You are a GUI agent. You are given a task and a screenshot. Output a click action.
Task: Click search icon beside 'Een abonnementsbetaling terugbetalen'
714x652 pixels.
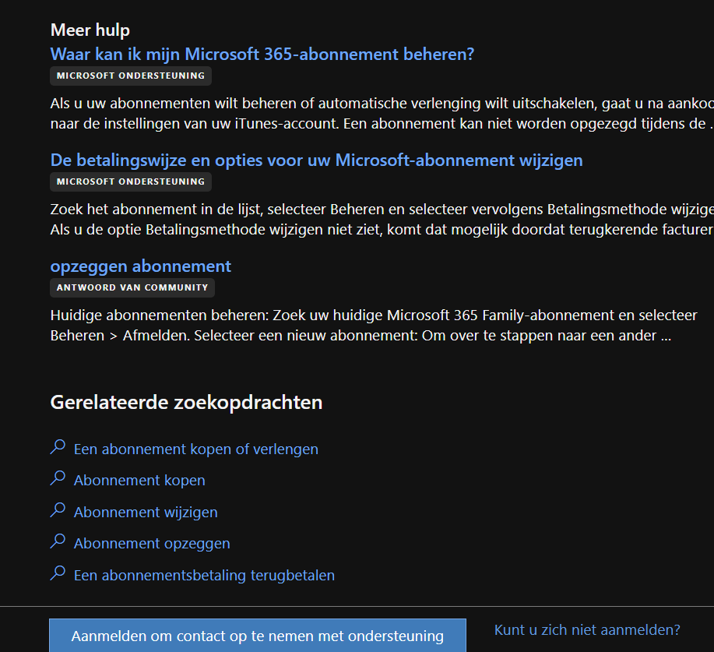[x=58, y=573]
